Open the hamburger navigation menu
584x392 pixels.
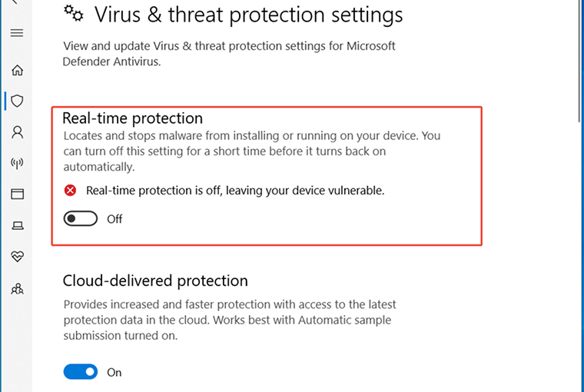click(17, 33)
